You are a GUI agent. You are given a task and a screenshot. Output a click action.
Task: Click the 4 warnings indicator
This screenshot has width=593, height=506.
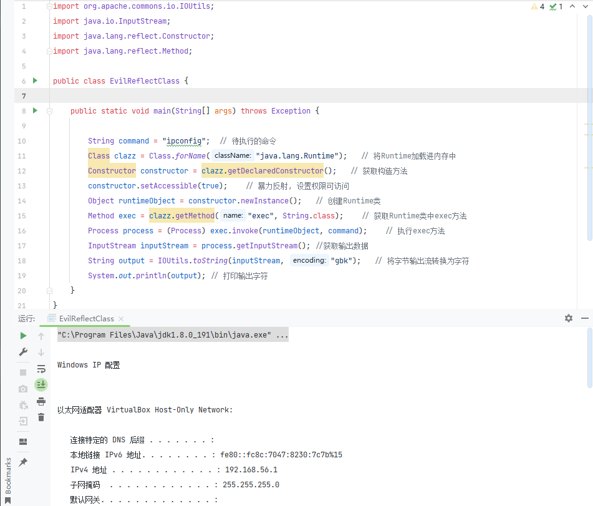[x=538, y=6]
